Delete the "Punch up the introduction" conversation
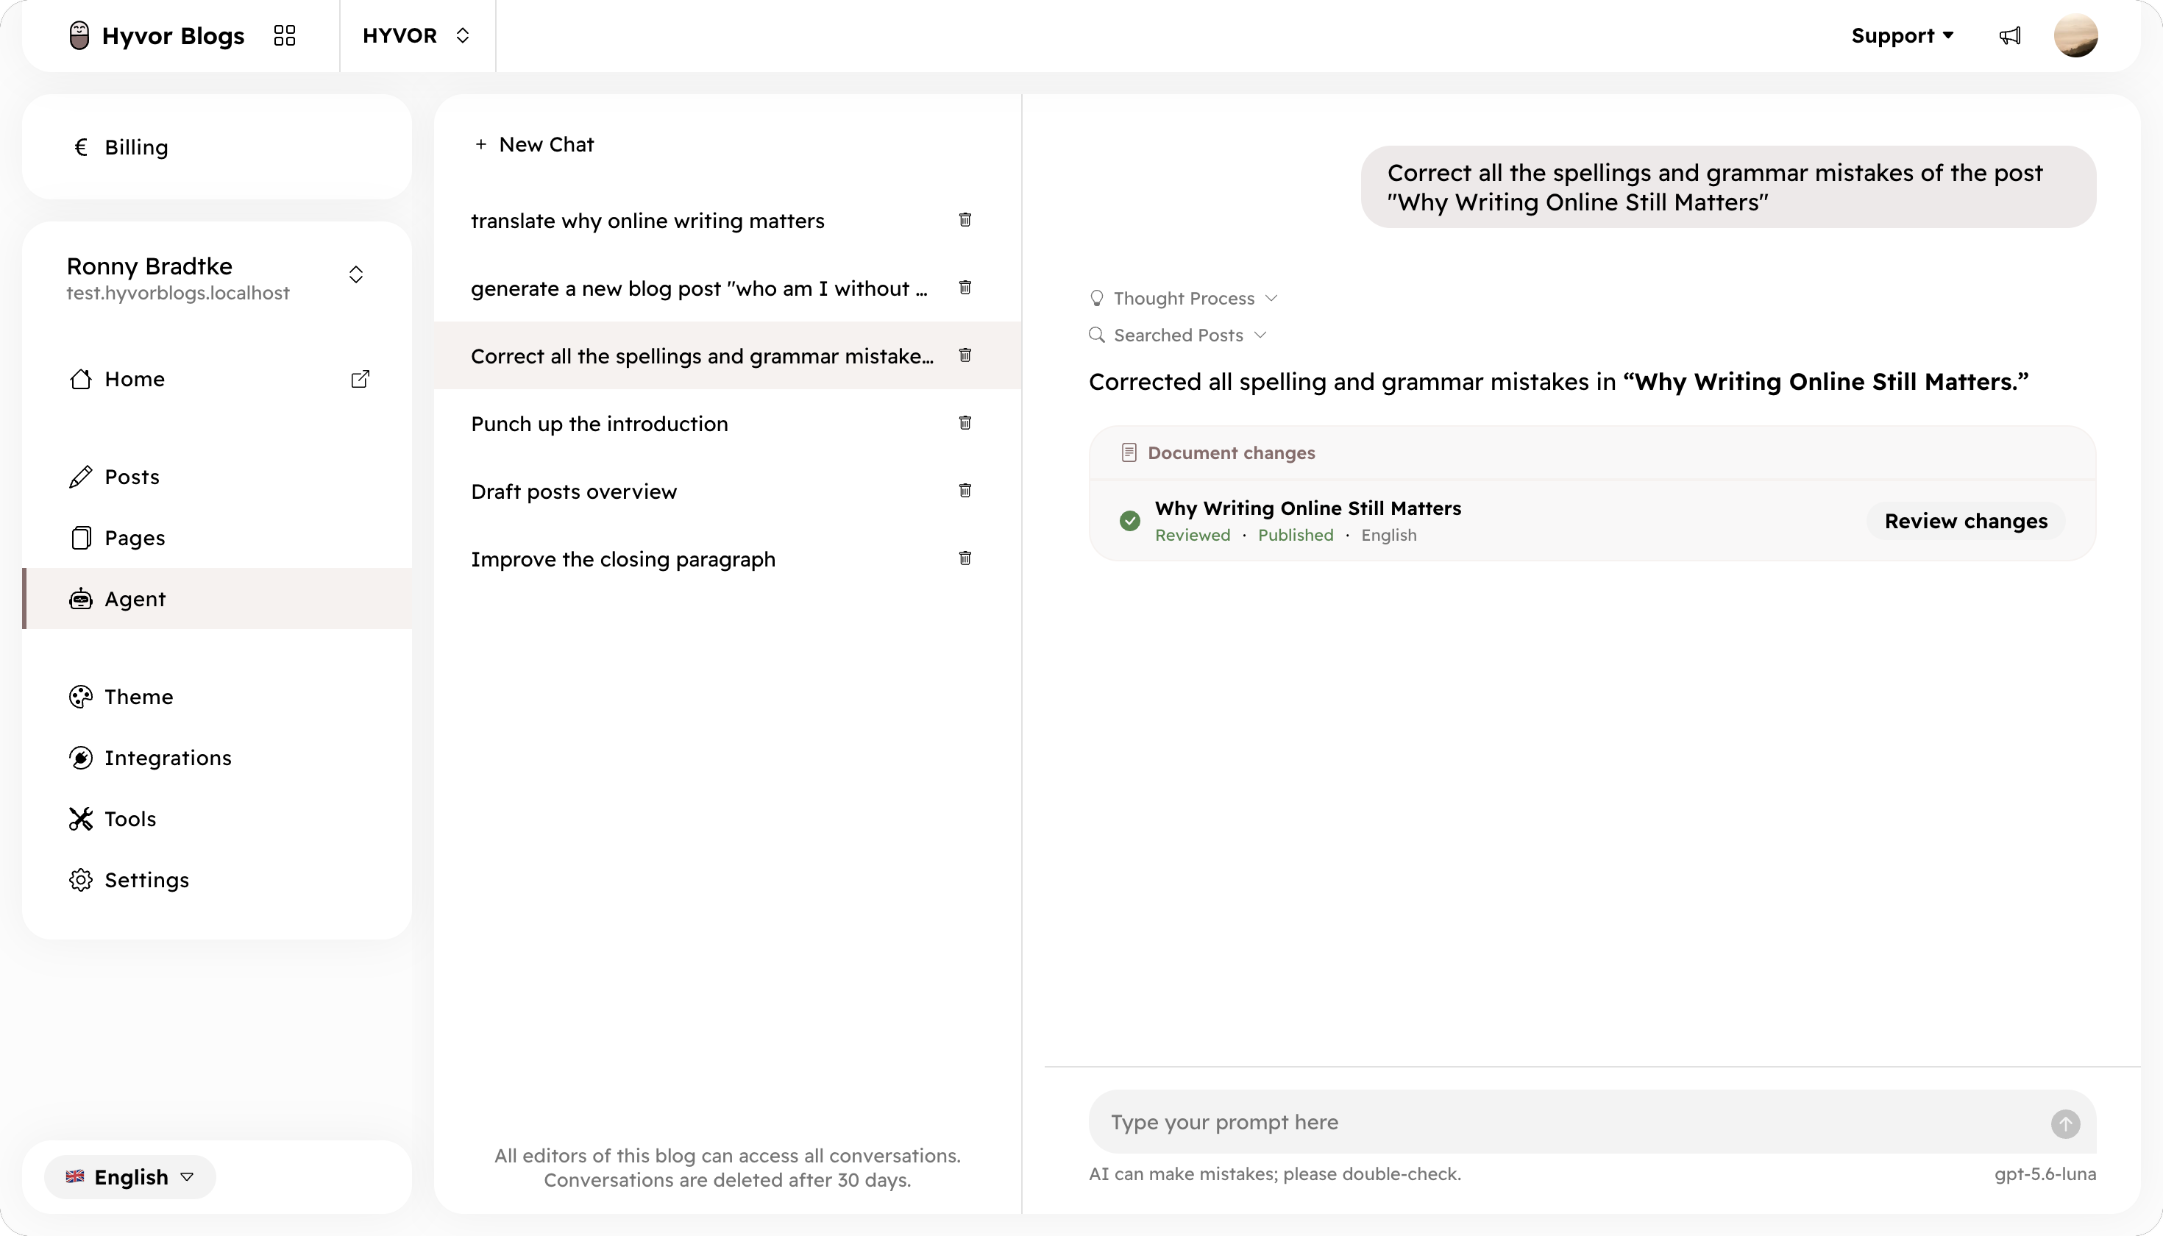This screenshot has width=2163, height=1236. (x=965, y=423)
